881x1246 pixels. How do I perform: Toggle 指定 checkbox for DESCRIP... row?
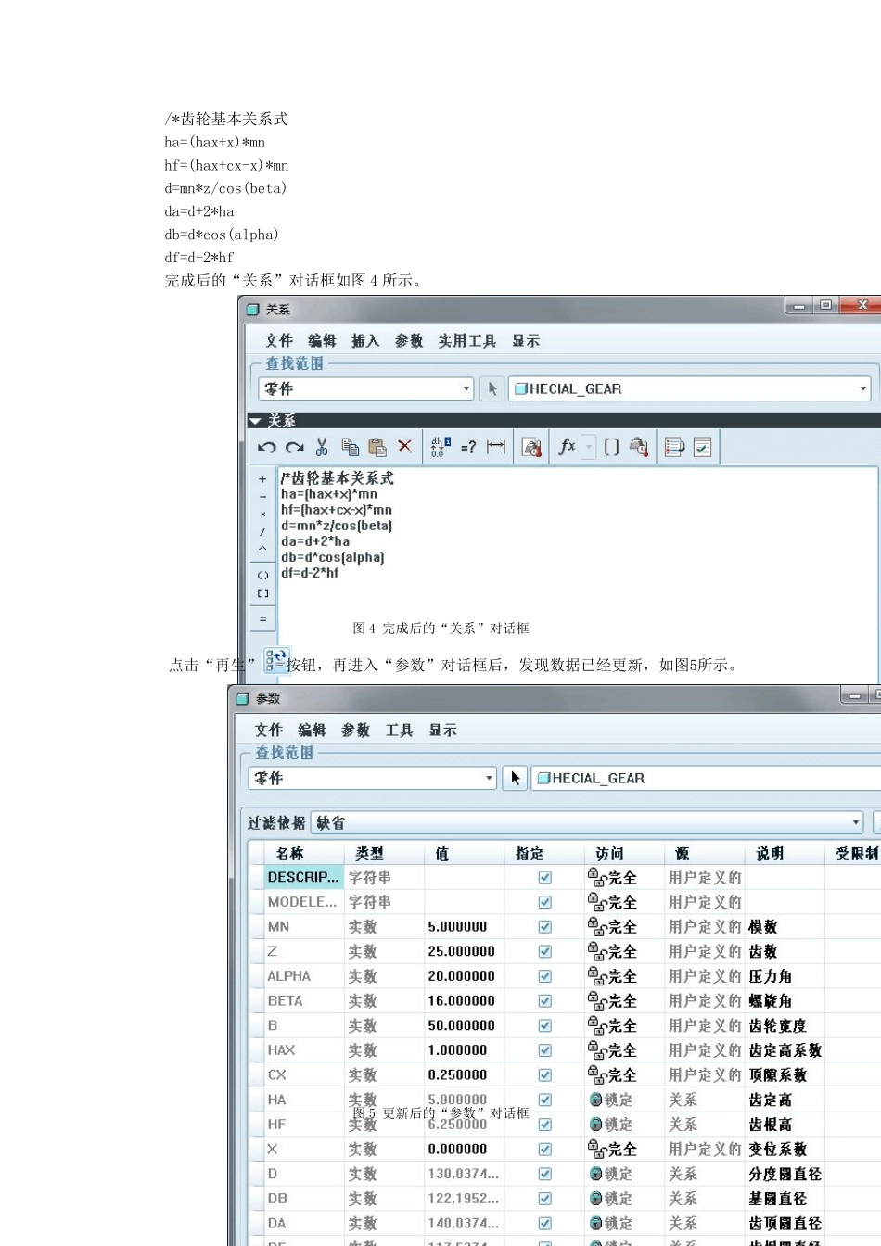click(x=545, y=877)
